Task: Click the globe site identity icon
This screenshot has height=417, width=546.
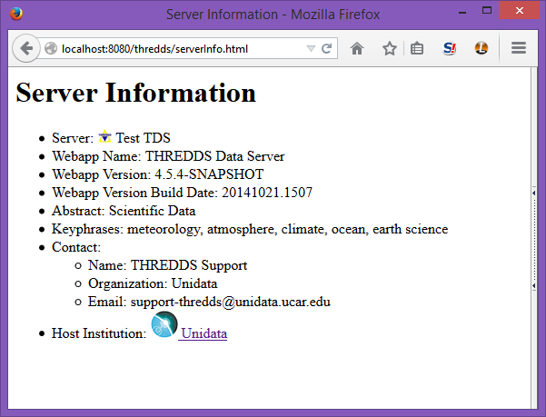Action: click(51, 48)
